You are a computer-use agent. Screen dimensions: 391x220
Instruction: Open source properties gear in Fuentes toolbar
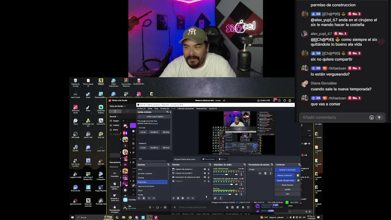pyautogui.click(x=183, y=198)
